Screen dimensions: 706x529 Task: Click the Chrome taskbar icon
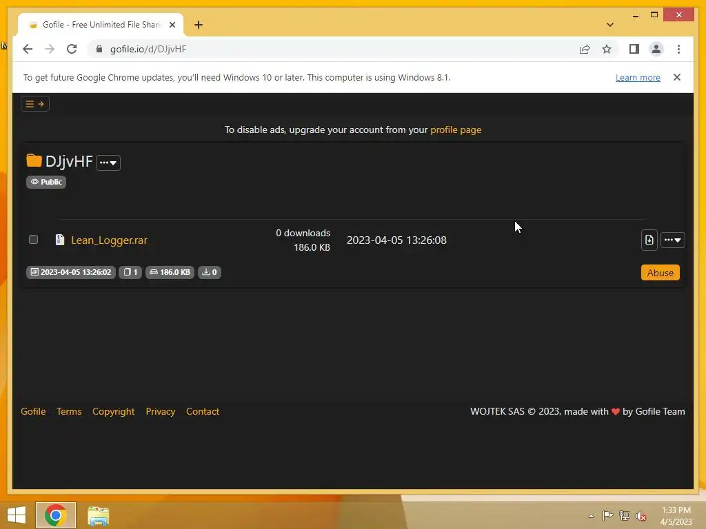(x=56, y=515)
